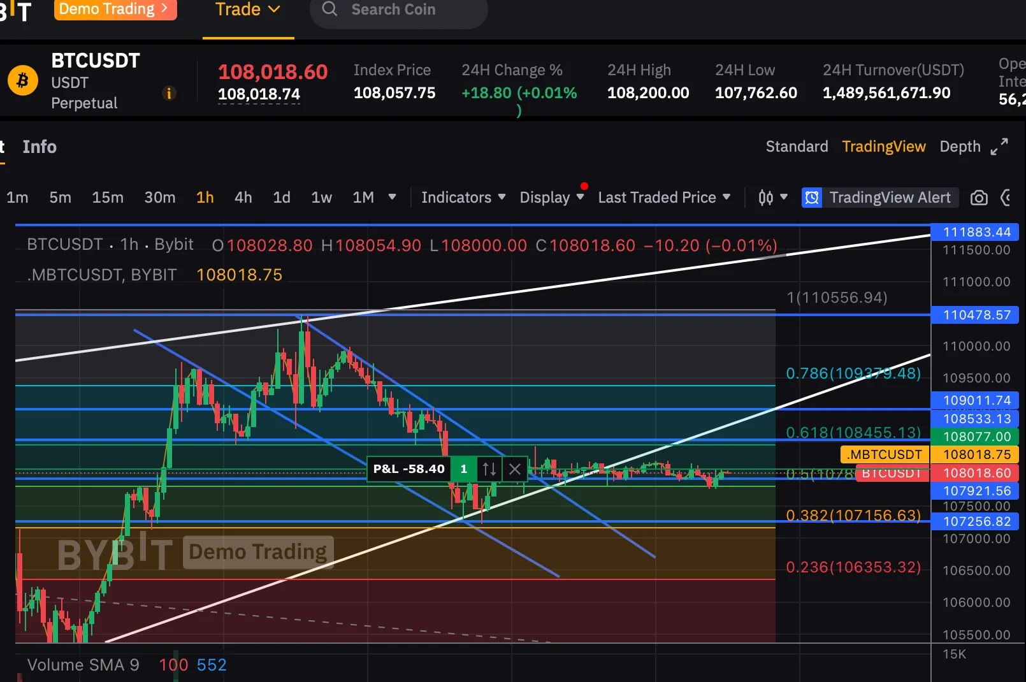Click the 110478.57 price axis label
The width and height of the screenshot is (1026, 682).
pyautogui.click(x=975, y=315)
